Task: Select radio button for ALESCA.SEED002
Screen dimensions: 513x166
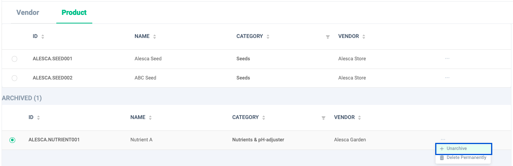Action: [14, 78]
